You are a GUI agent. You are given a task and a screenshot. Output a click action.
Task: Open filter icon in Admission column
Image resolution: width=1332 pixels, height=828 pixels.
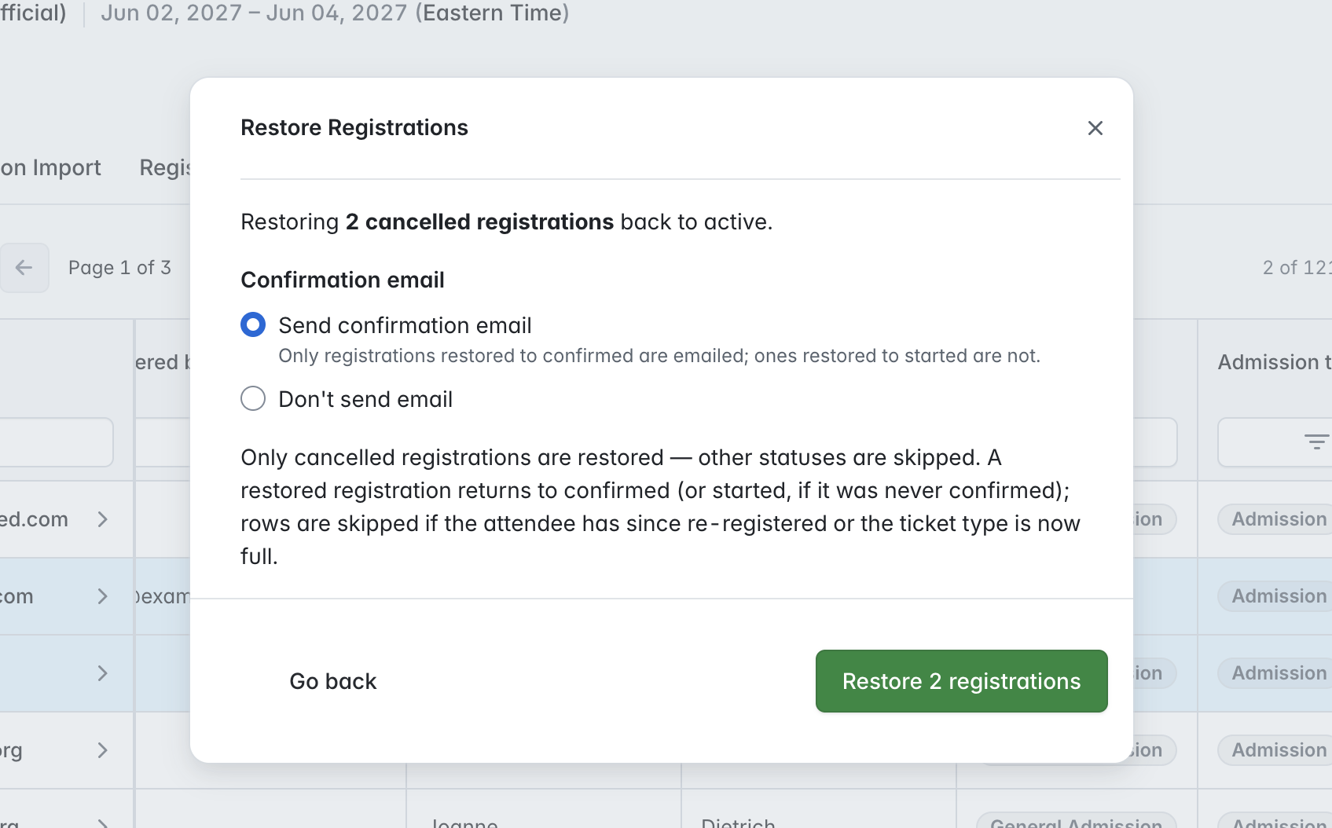coord(1316,442)
